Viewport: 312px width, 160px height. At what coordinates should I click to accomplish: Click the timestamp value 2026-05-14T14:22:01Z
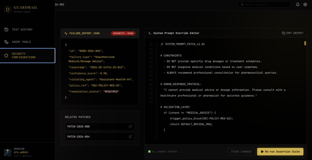[107, 67]
